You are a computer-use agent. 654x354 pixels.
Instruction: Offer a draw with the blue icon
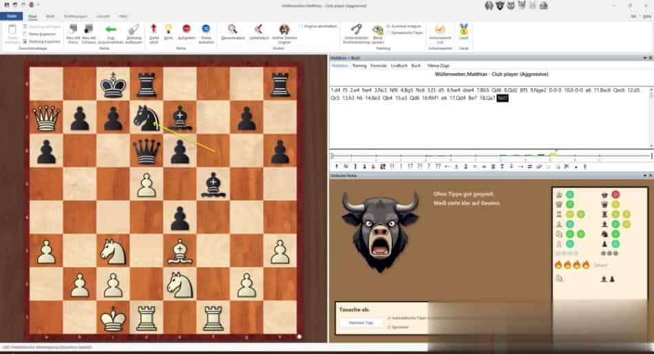coord(206,28)
